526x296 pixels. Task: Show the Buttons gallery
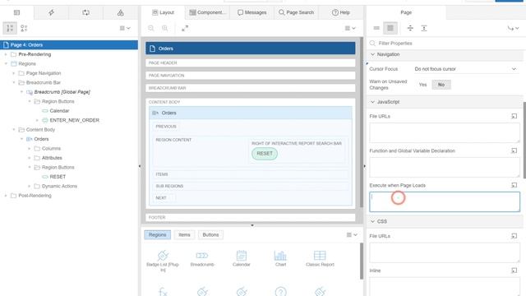(210, 235)
